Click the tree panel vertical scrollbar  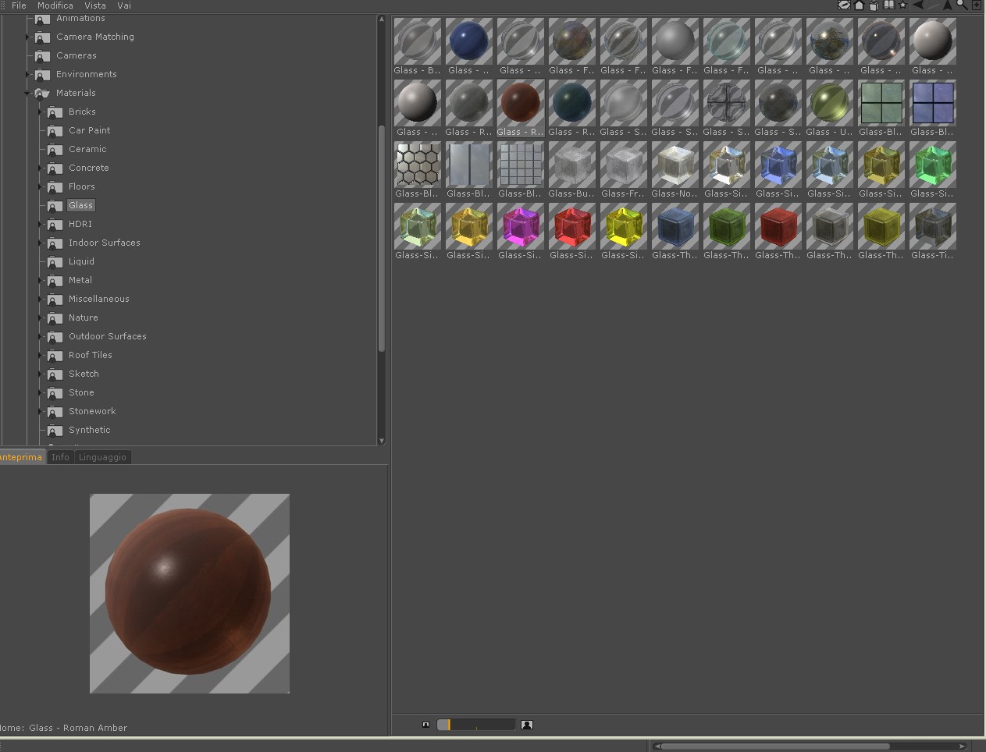382,238
